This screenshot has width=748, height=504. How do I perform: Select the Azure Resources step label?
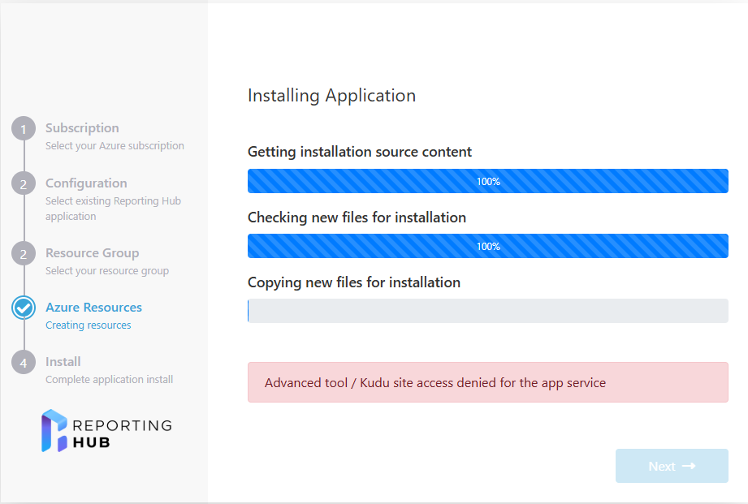pyautogui.click(x=93, y=308)
